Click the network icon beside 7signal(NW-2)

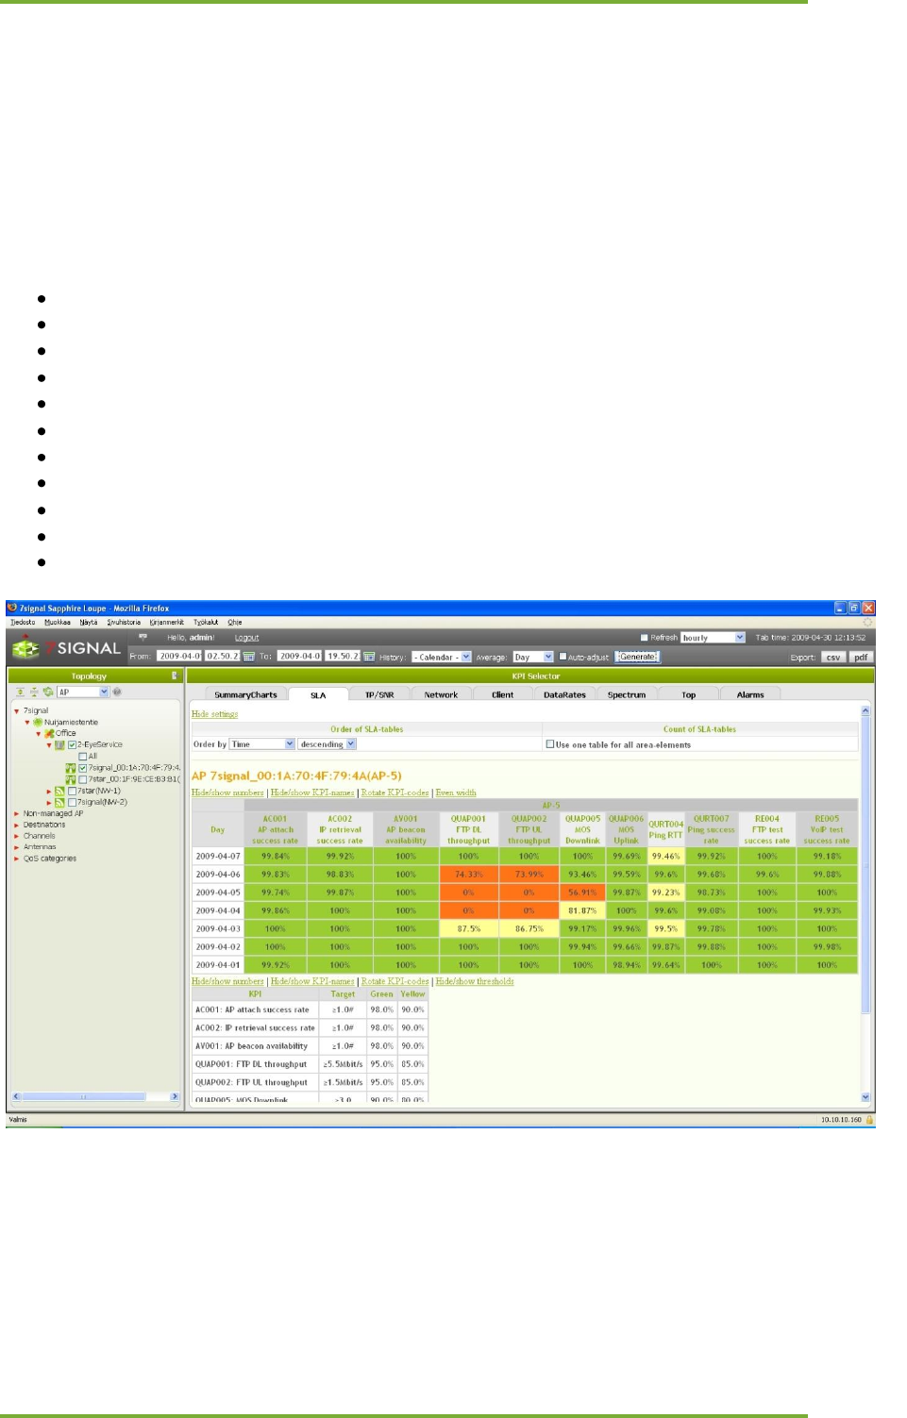[60, 802]
